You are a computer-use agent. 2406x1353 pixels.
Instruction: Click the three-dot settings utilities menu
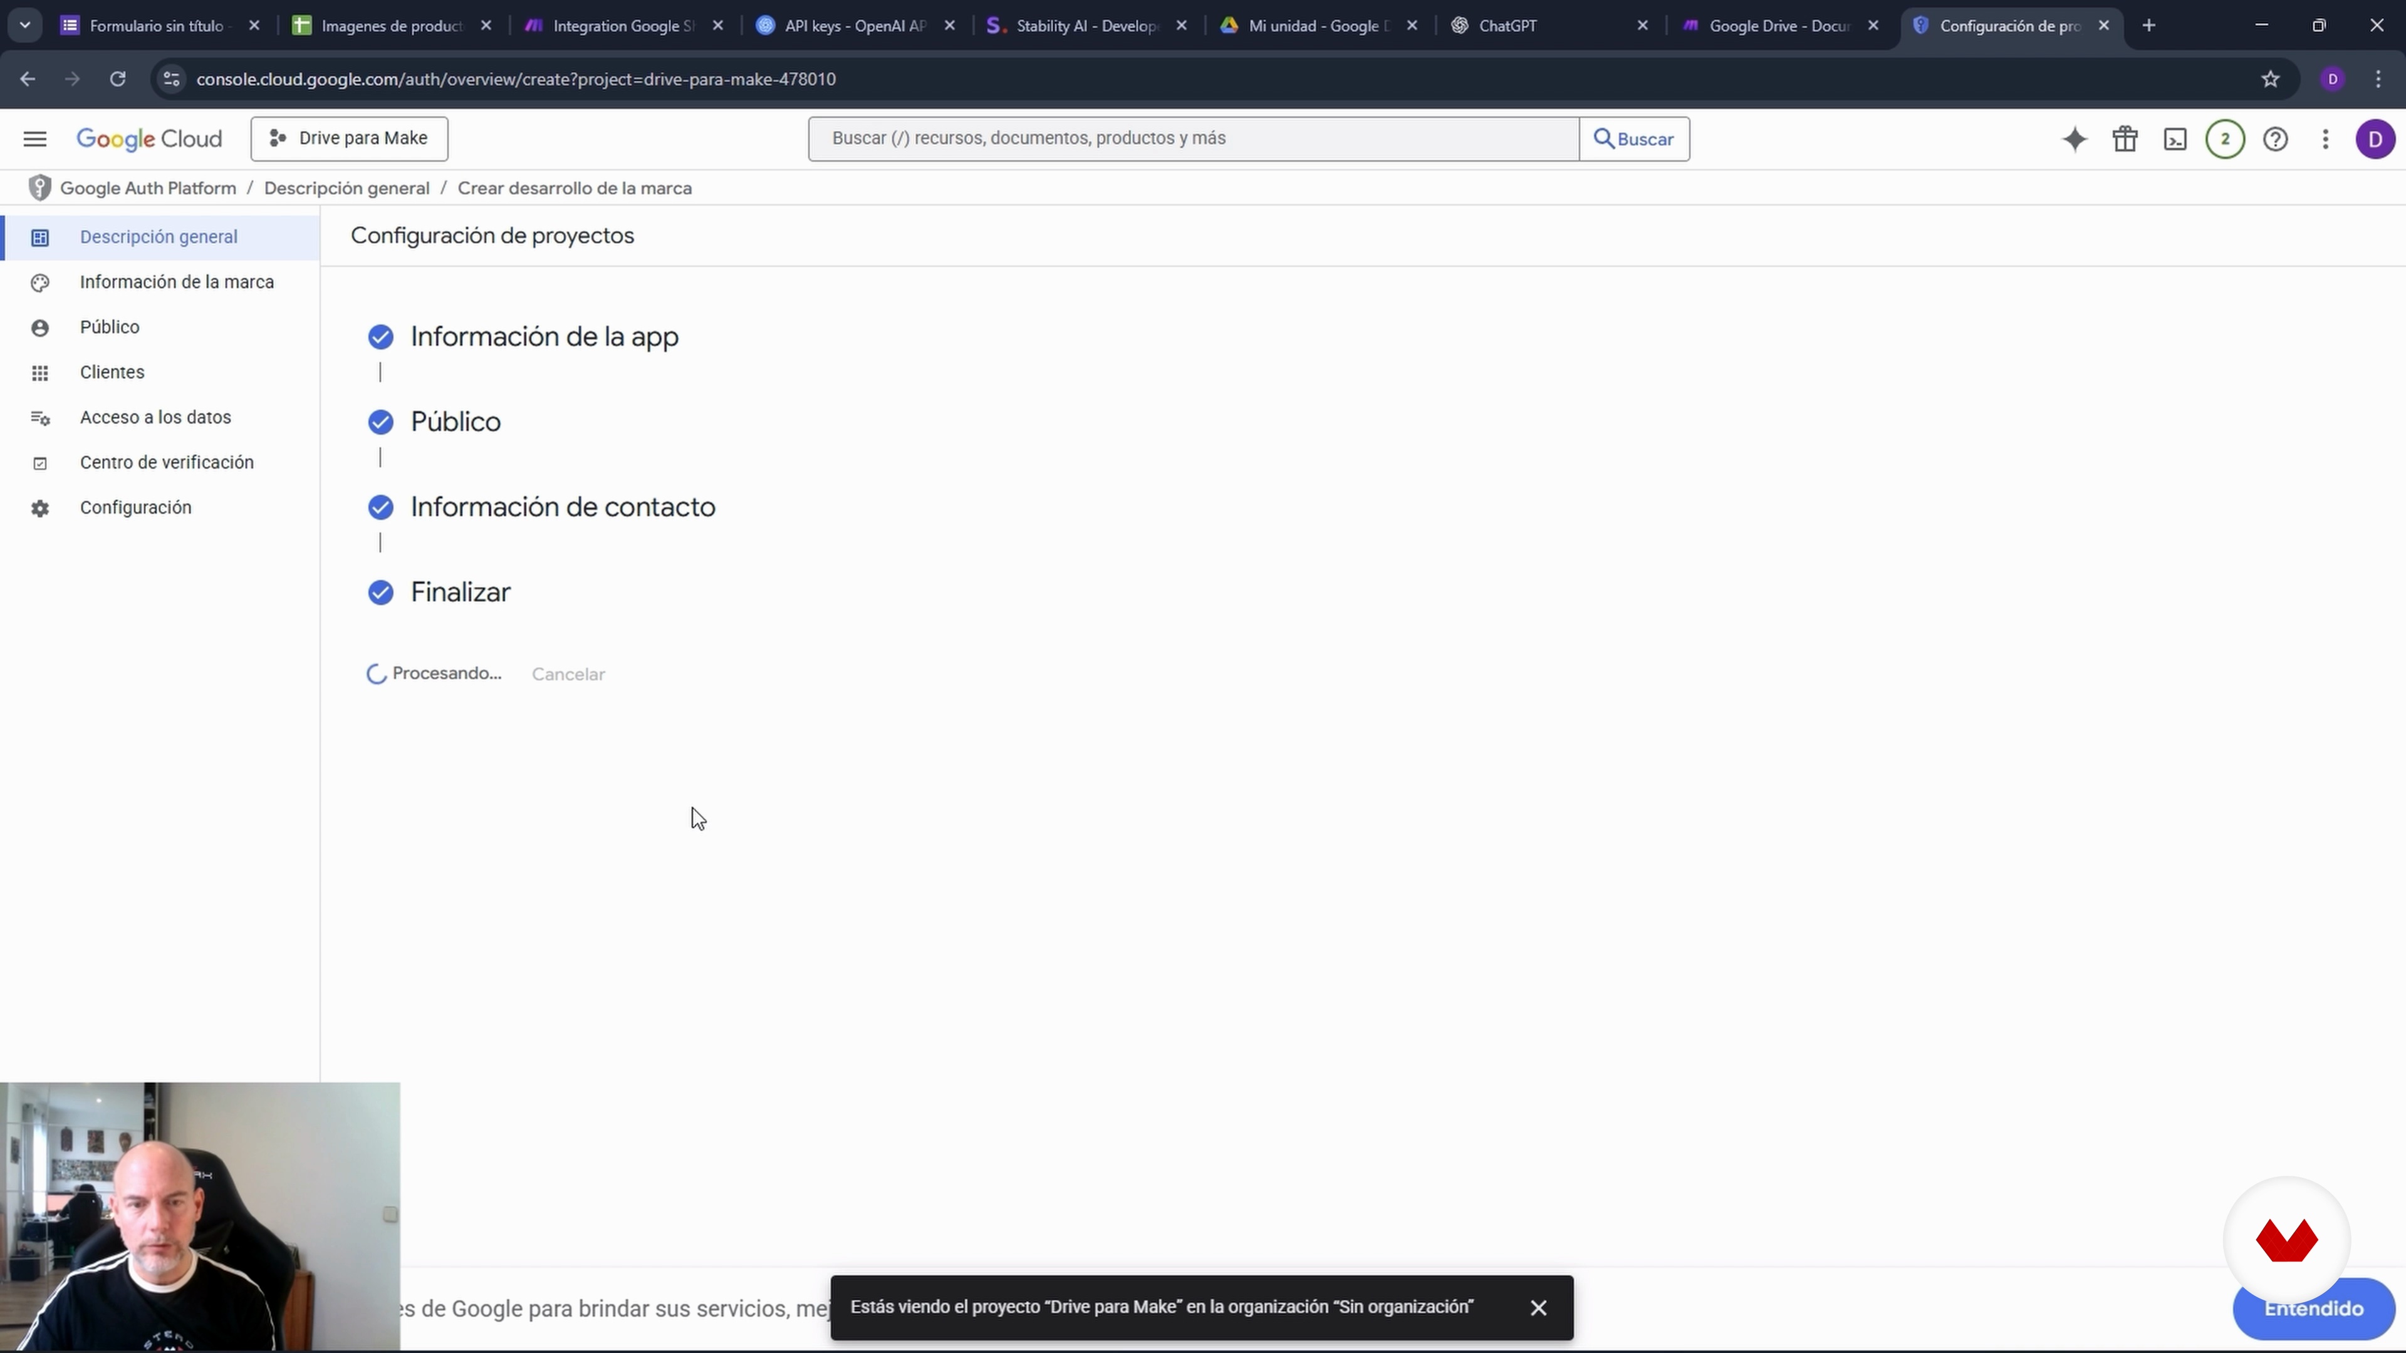(2326, 139)
